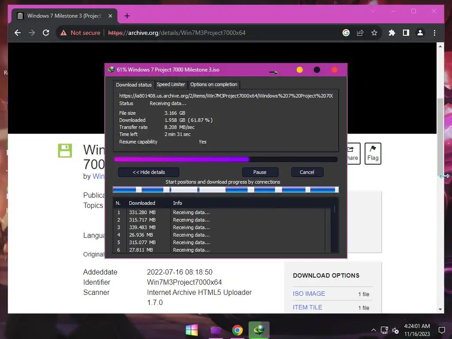
Task: Open the Google account icon in address bar
Action: pos(346,33)
